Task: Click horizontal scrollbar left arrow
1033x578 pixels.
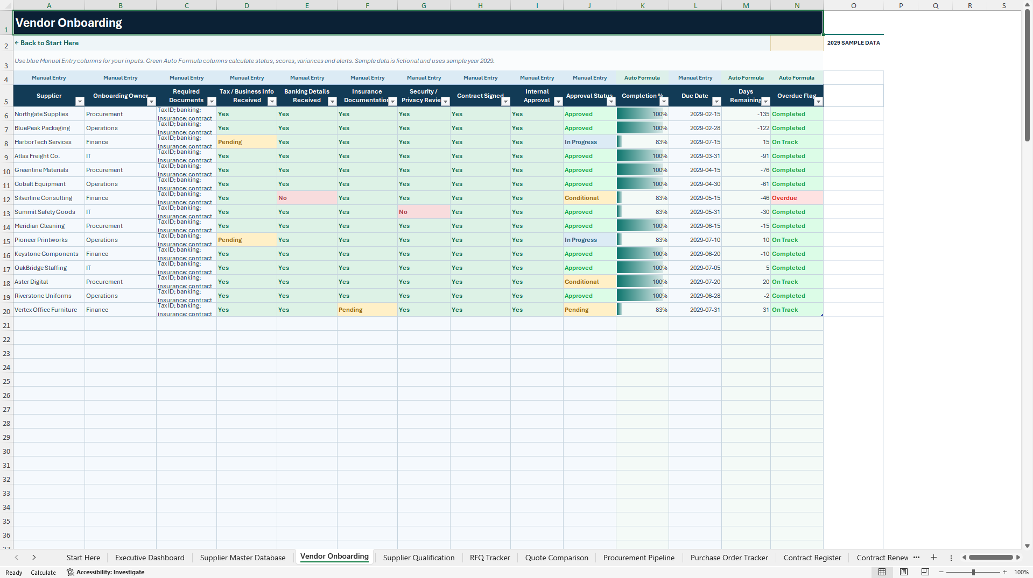Action: pyautogui.click(x=964, y=558)
